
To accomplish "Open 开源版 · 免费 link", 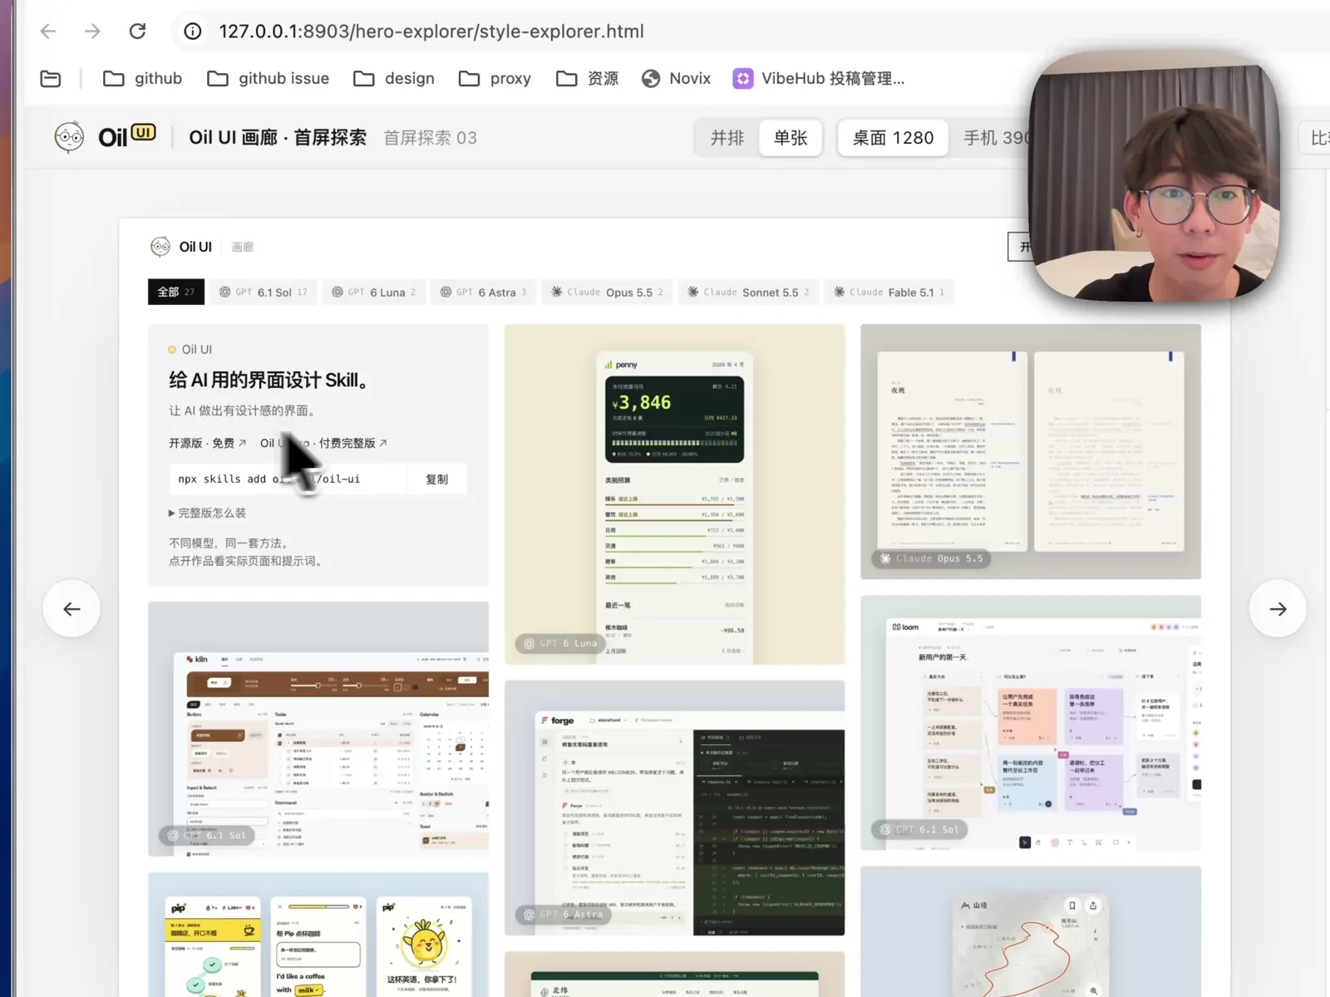I will 208,444.
